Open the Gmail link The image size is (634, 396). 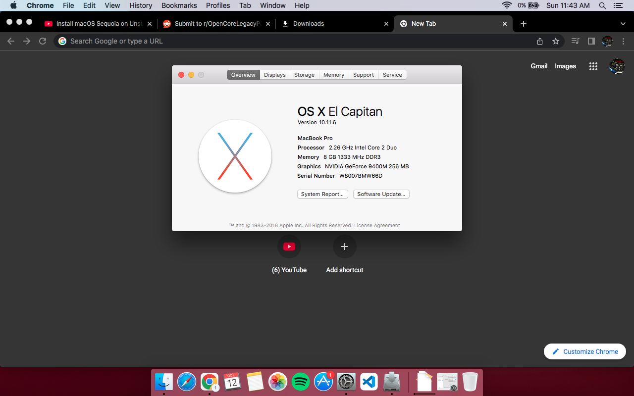[539, 66]
